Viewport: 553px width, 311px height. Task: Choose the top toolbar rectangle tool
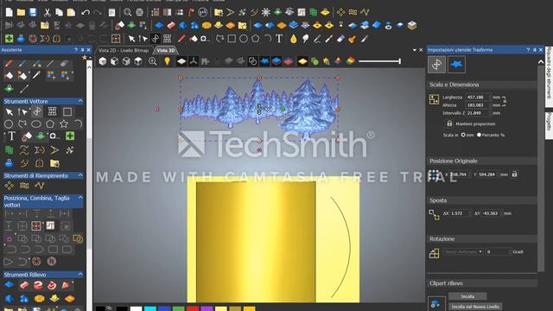click(x=232, y=38)
